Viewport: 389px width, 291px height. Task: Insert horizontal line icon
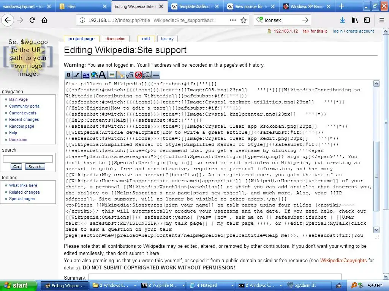click(x=156, y=75)
